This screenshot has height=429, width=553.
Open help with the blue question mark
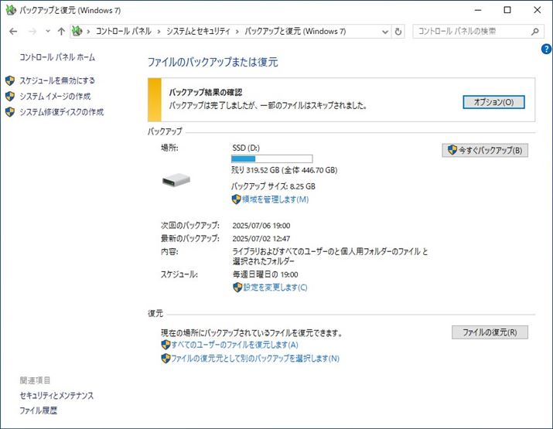click(546, 49)
